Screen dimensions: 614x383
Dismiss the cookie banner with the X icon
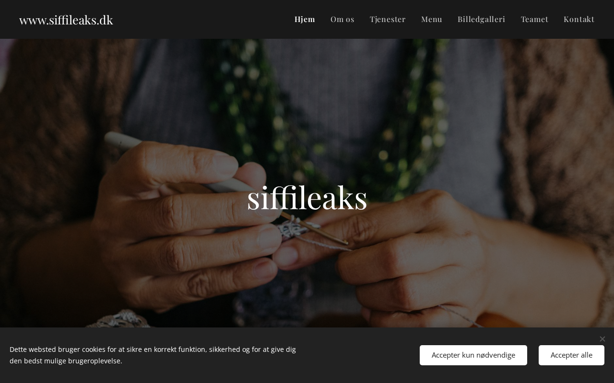click(x=602, y=339)
